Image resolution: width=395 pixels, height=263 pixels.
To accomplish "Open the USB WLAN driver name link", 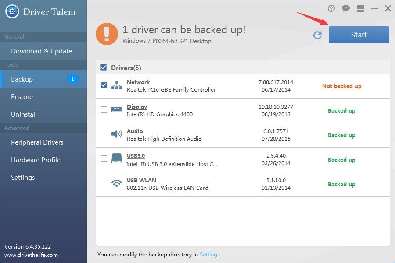I will 141,180.
